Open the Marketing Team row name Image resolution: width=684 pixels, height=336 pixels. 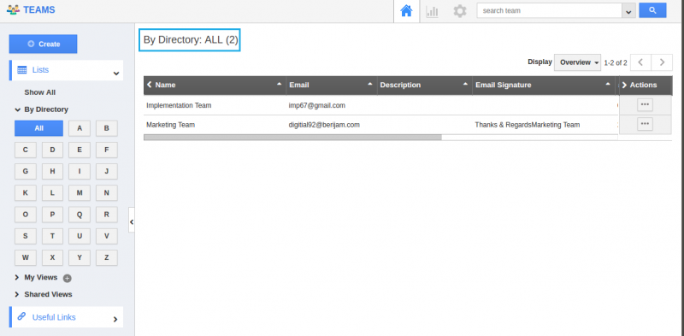point(170,125)
